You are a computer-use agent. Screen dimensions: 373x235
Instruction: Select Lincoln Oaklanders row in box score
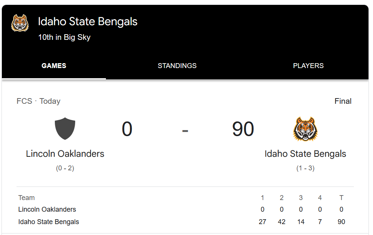[x=185, y=209]
